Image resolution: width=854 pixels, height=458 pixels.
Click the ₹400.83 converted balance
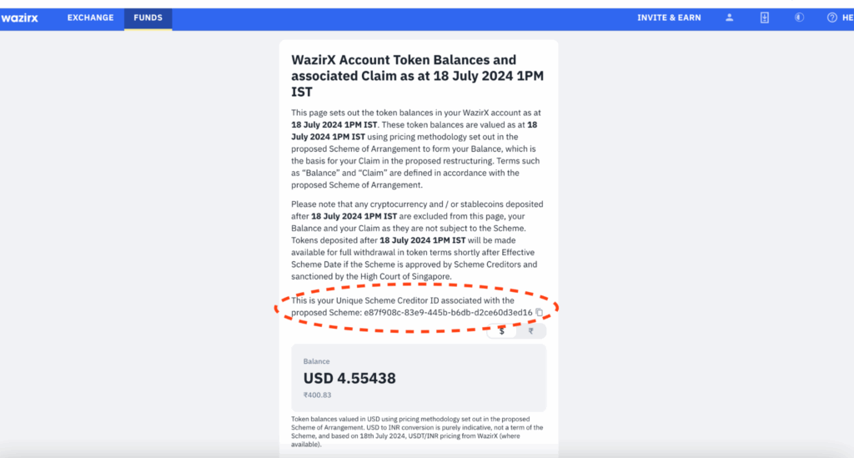point(317,395)
